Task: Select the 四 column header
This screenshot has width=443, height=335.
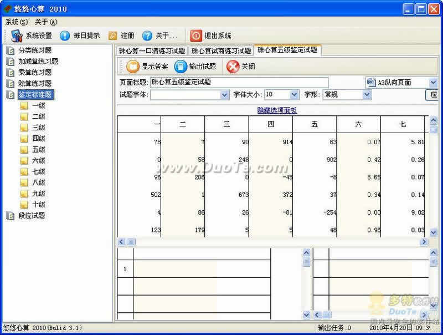Action: (x=271, y=124)
